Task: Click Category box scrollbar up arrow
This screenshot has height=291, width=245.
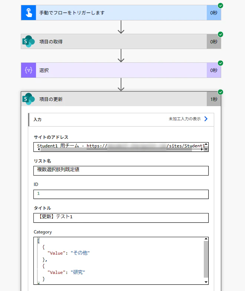Action: (206, 239)
